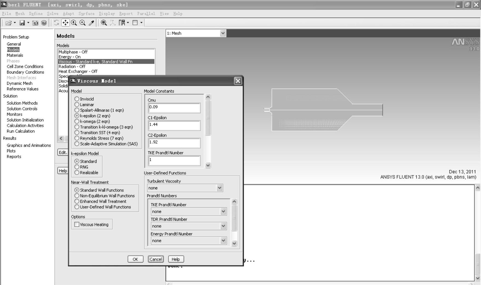Select the rotate view tool icon
Screen dimensions: 481x285
(56, 23)
